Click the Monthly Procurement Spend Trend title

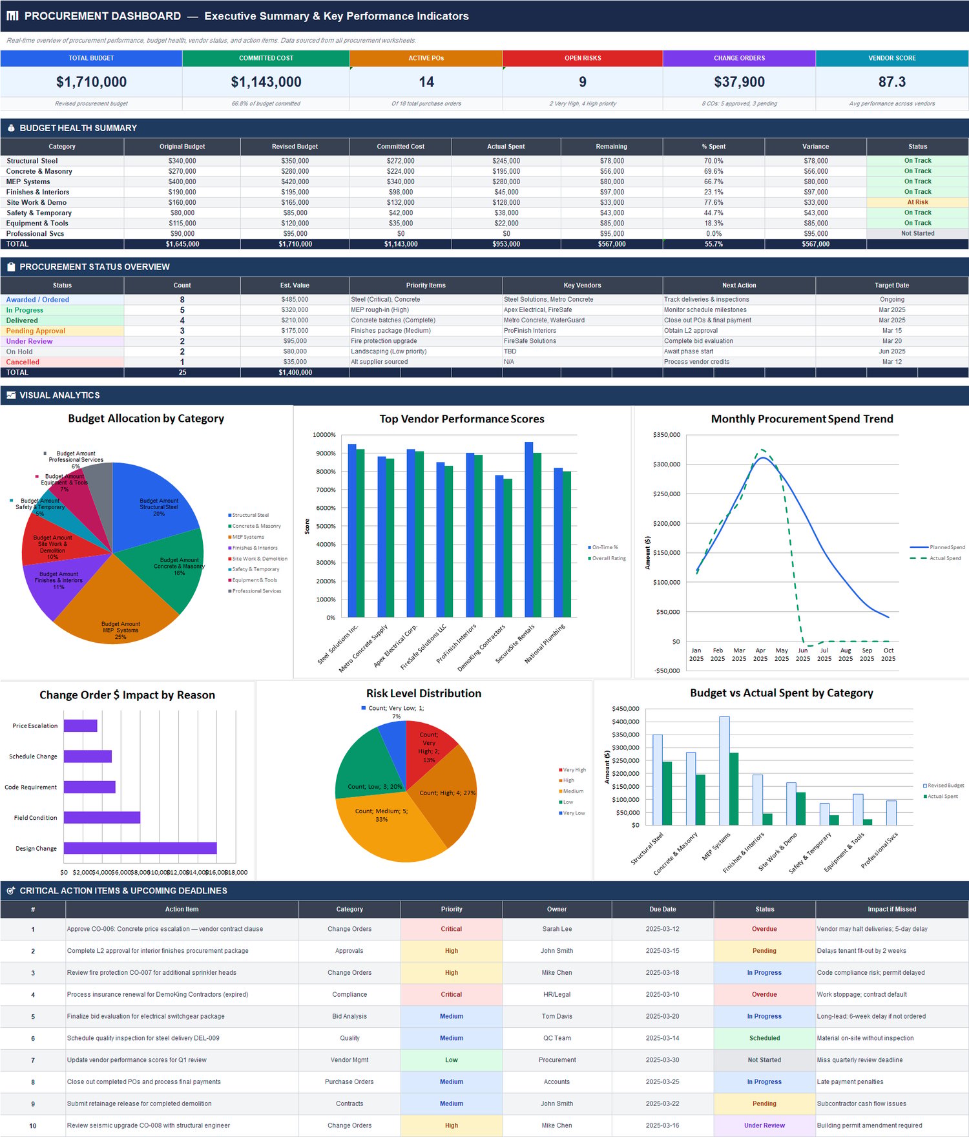point(802,419)
